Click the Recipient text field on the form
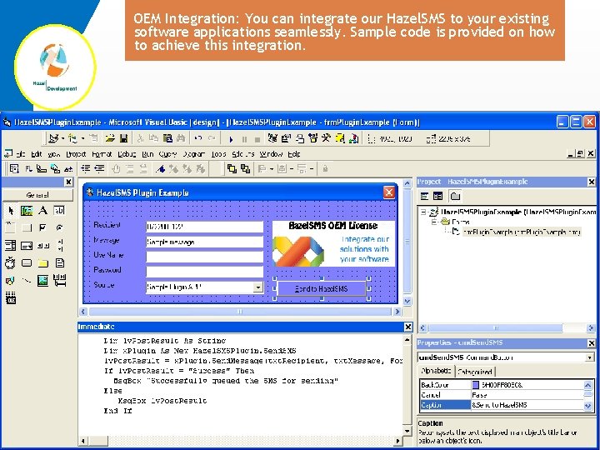This screenshot has height=450, width=600. click(x=204, y=227)
